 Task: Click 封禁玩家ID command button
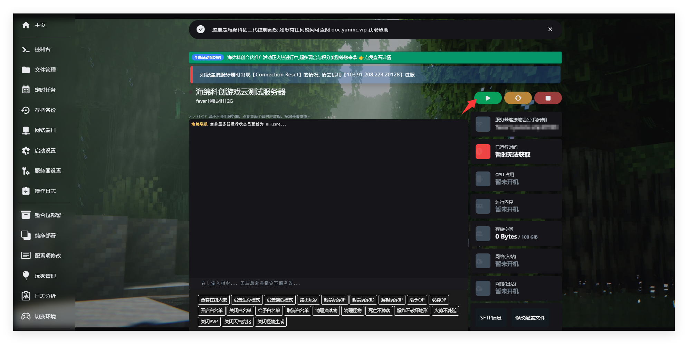click(x=363, y=300)
